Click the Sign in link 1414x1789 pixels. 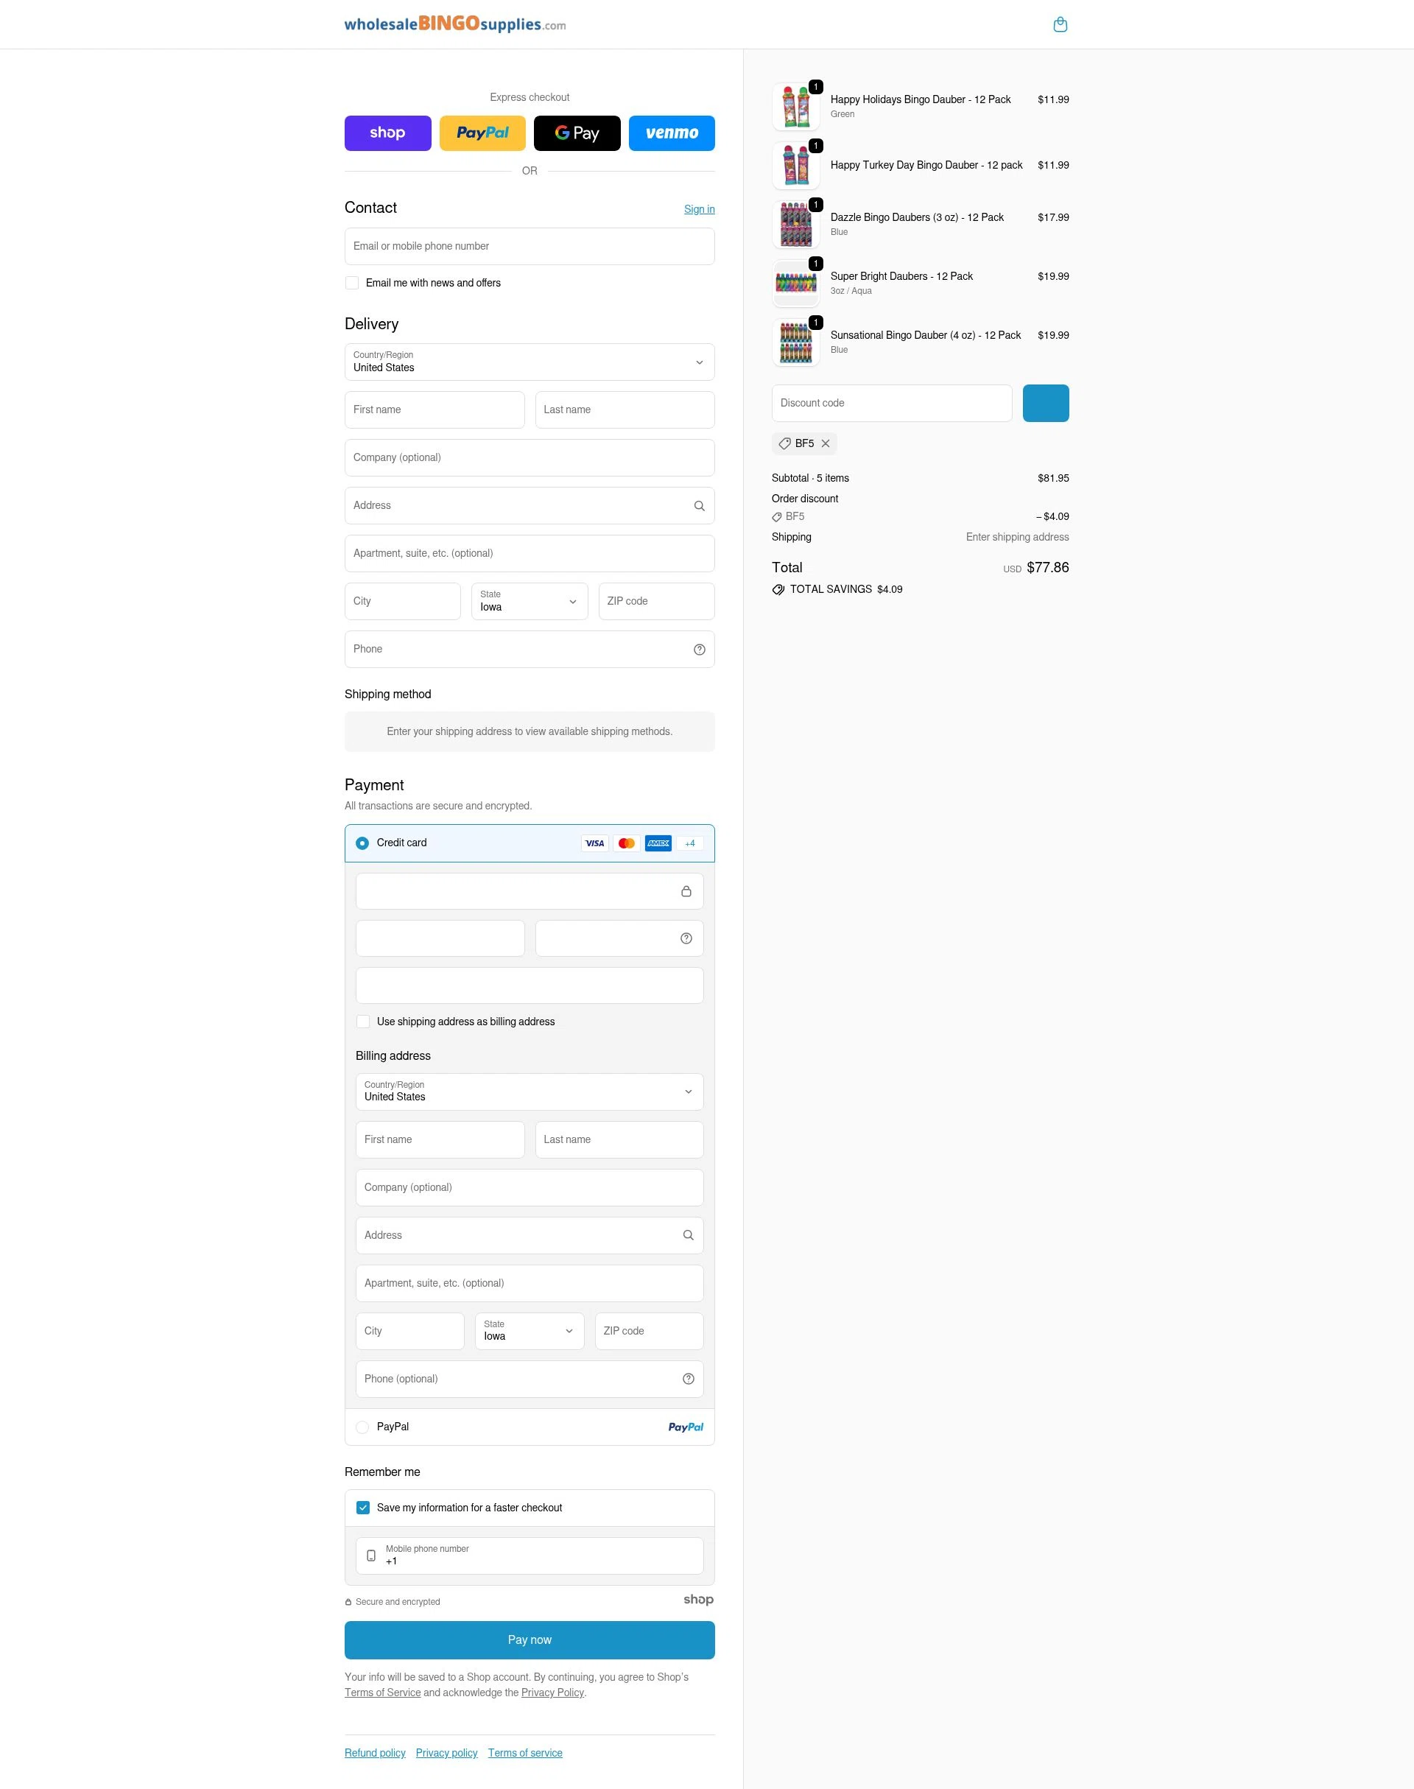pyautogui.click(x=699, y=208)
